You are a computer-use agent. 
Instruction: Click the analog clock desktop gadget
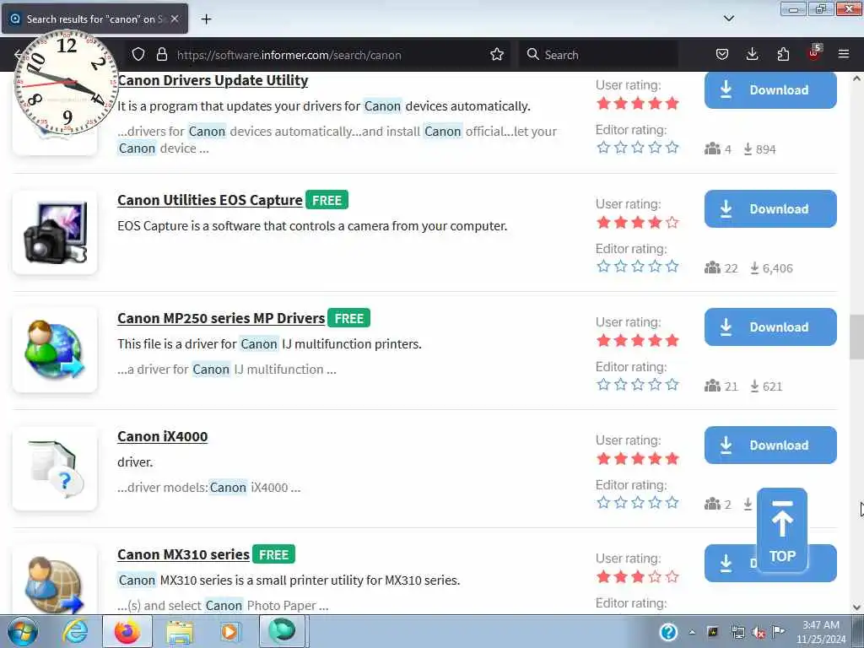[66, 83]
